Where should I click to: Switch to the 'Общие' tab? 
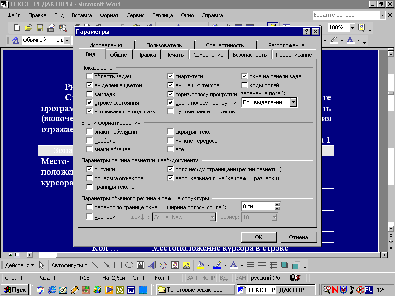[x=118, y=55]
